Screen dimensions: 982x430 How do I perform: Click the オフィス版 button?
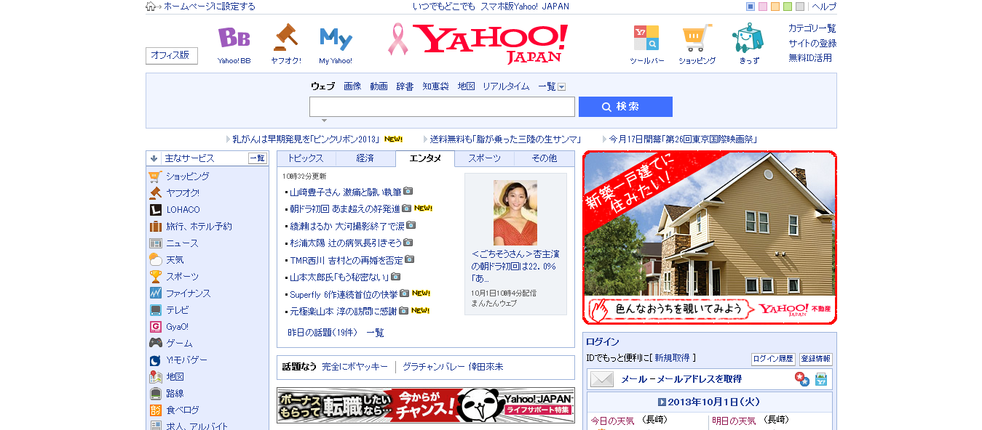pyautogui.click(x=172, y=55)
